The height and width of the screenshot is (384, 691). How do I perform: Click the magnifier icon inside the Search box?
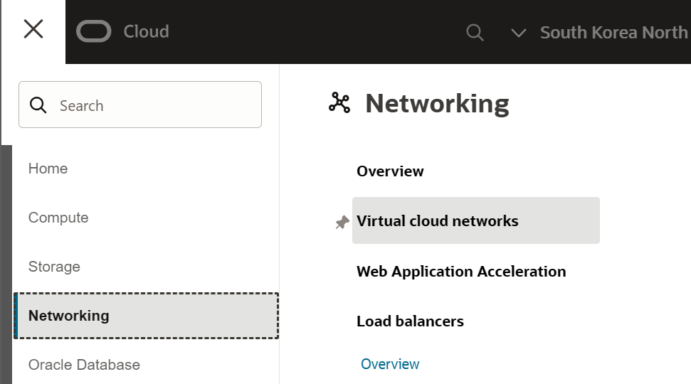pos(38,105)
